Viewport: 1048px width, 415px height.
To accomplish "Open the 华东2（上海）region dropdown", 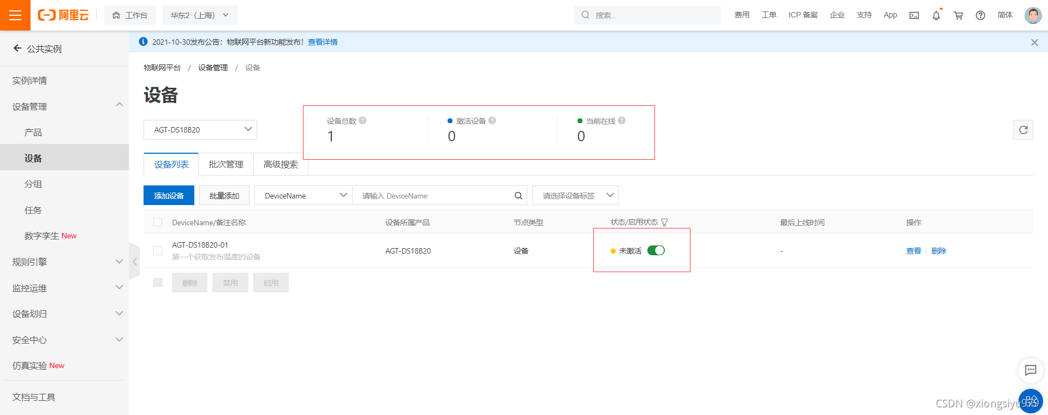I will point(200,15).
